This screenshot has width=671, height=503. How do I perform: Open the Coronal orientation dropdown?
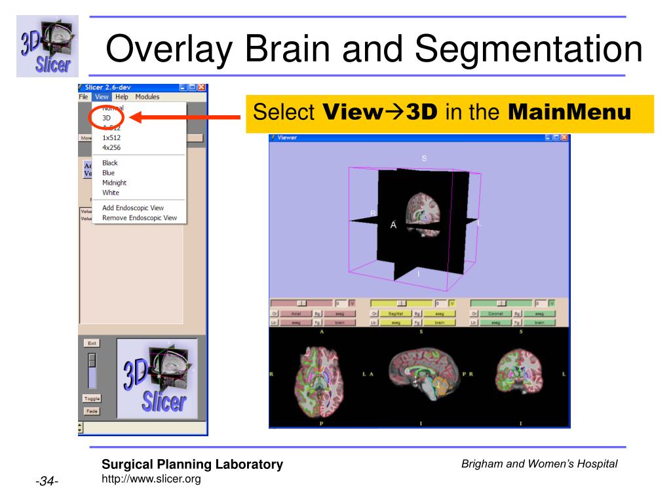(495, 314)
